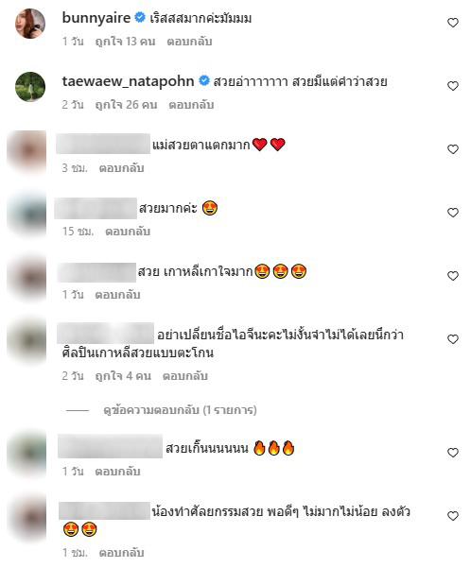The image size is (471, 568).
Task: View 'ถูกใจ 4 คน' likes list
Action: coord(123,376)
